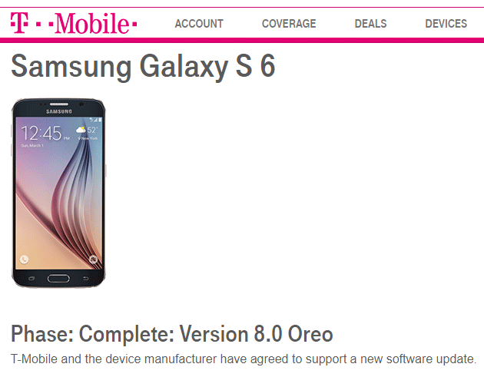Click the T-Mobile logo
The width and height of the screenshot is (484, 377).
[x=74, y=23]
